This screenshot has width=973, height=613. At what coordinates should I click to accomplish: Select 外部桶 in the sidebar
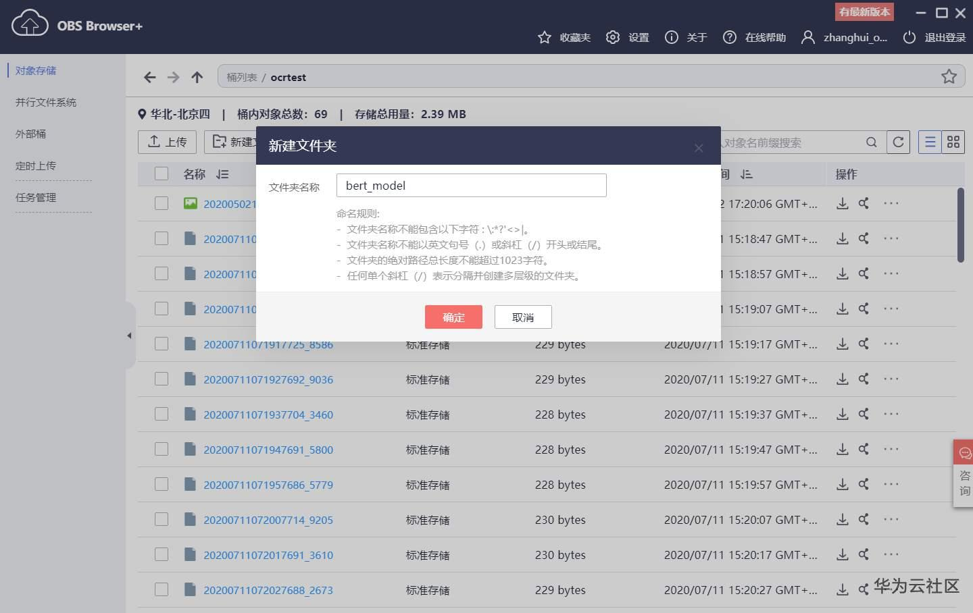click(x=30, y=134)
